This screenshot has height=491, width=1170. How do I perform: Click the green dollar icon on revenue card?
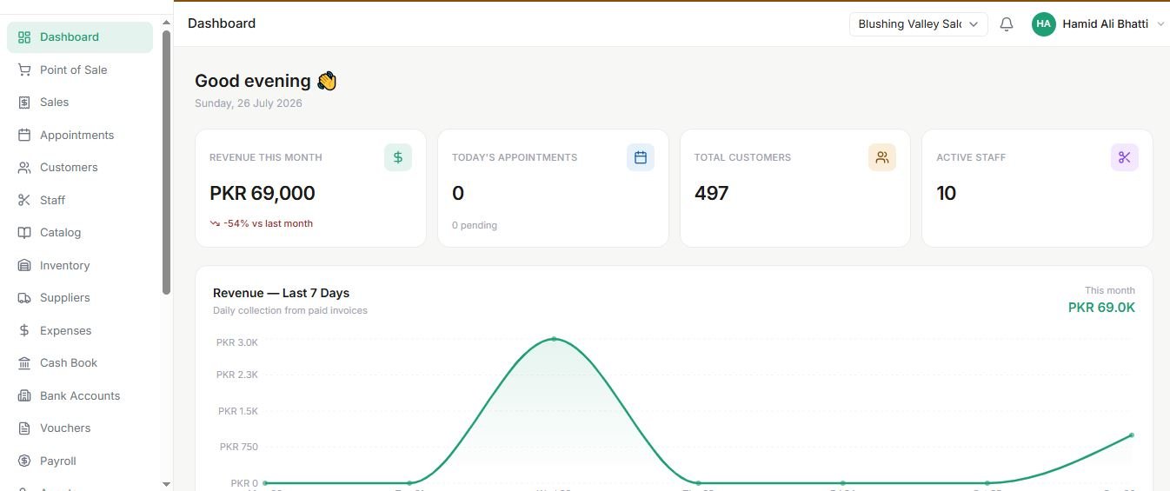(398, 157)
